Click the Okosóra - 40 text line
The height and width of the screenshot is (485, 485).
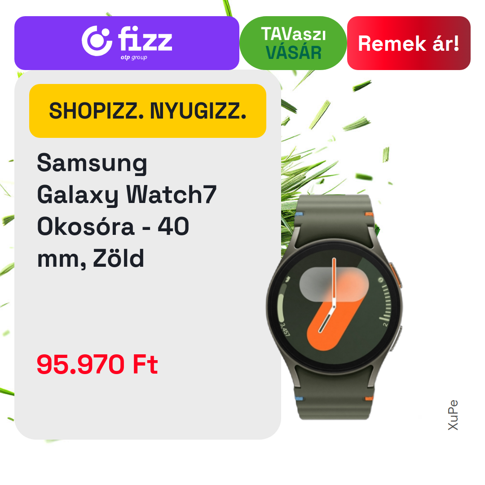[113, 226]
